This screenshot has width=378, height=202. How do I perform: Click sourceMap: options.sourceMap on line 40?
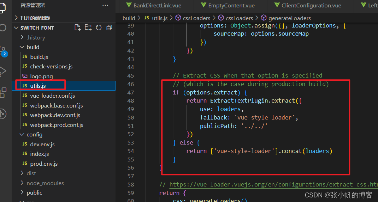tap(261, 34)
